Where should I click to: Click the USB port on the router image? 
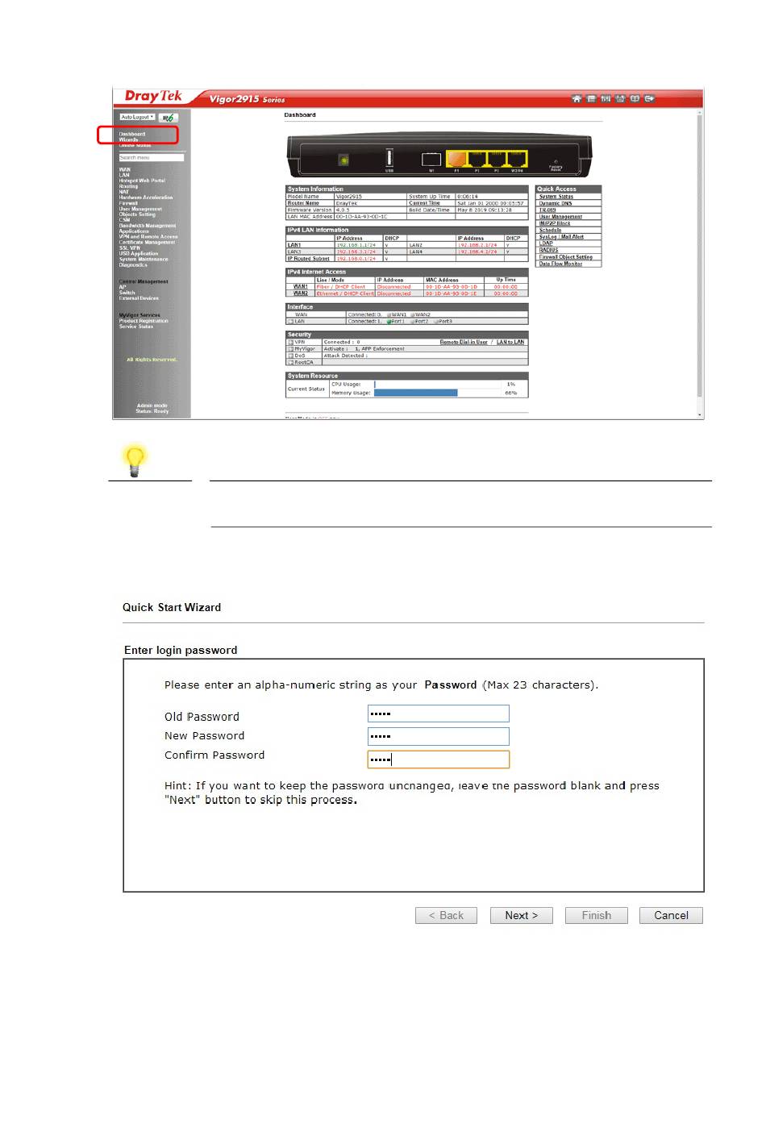[x=389, y=156]
